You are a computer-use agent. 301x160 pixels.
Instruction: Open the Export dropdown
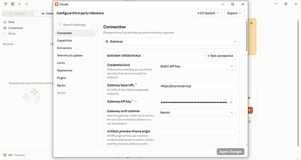[x=234, y=13]
